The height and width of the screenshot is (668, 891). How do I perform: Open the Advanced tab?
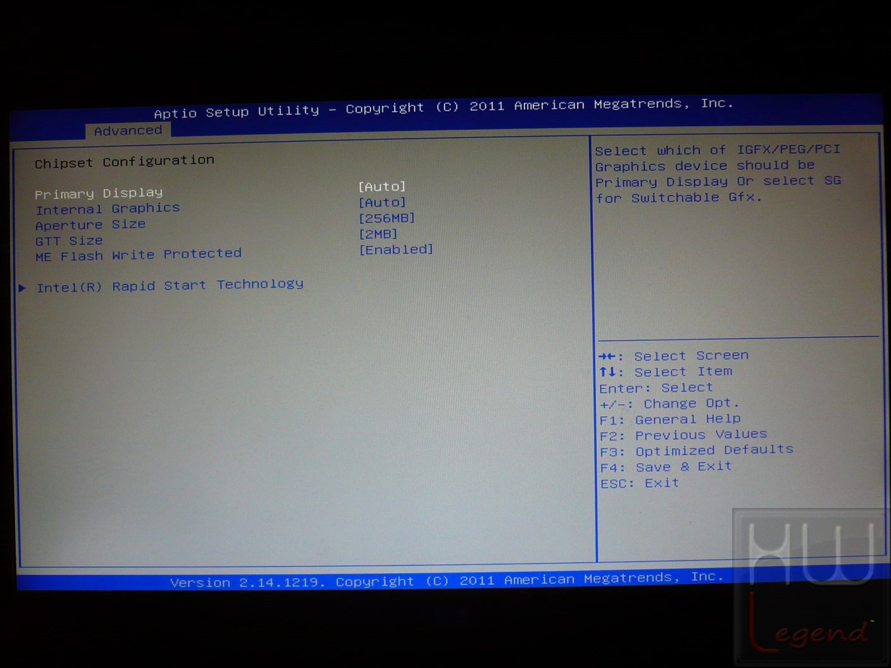tap(128, 130)
